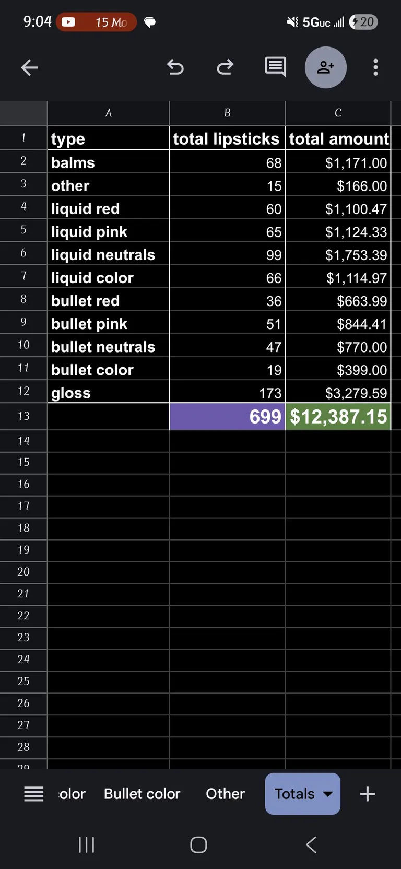The image size is (401, 869).
Task: Select the green total amount cell
Action: point(338,416)
